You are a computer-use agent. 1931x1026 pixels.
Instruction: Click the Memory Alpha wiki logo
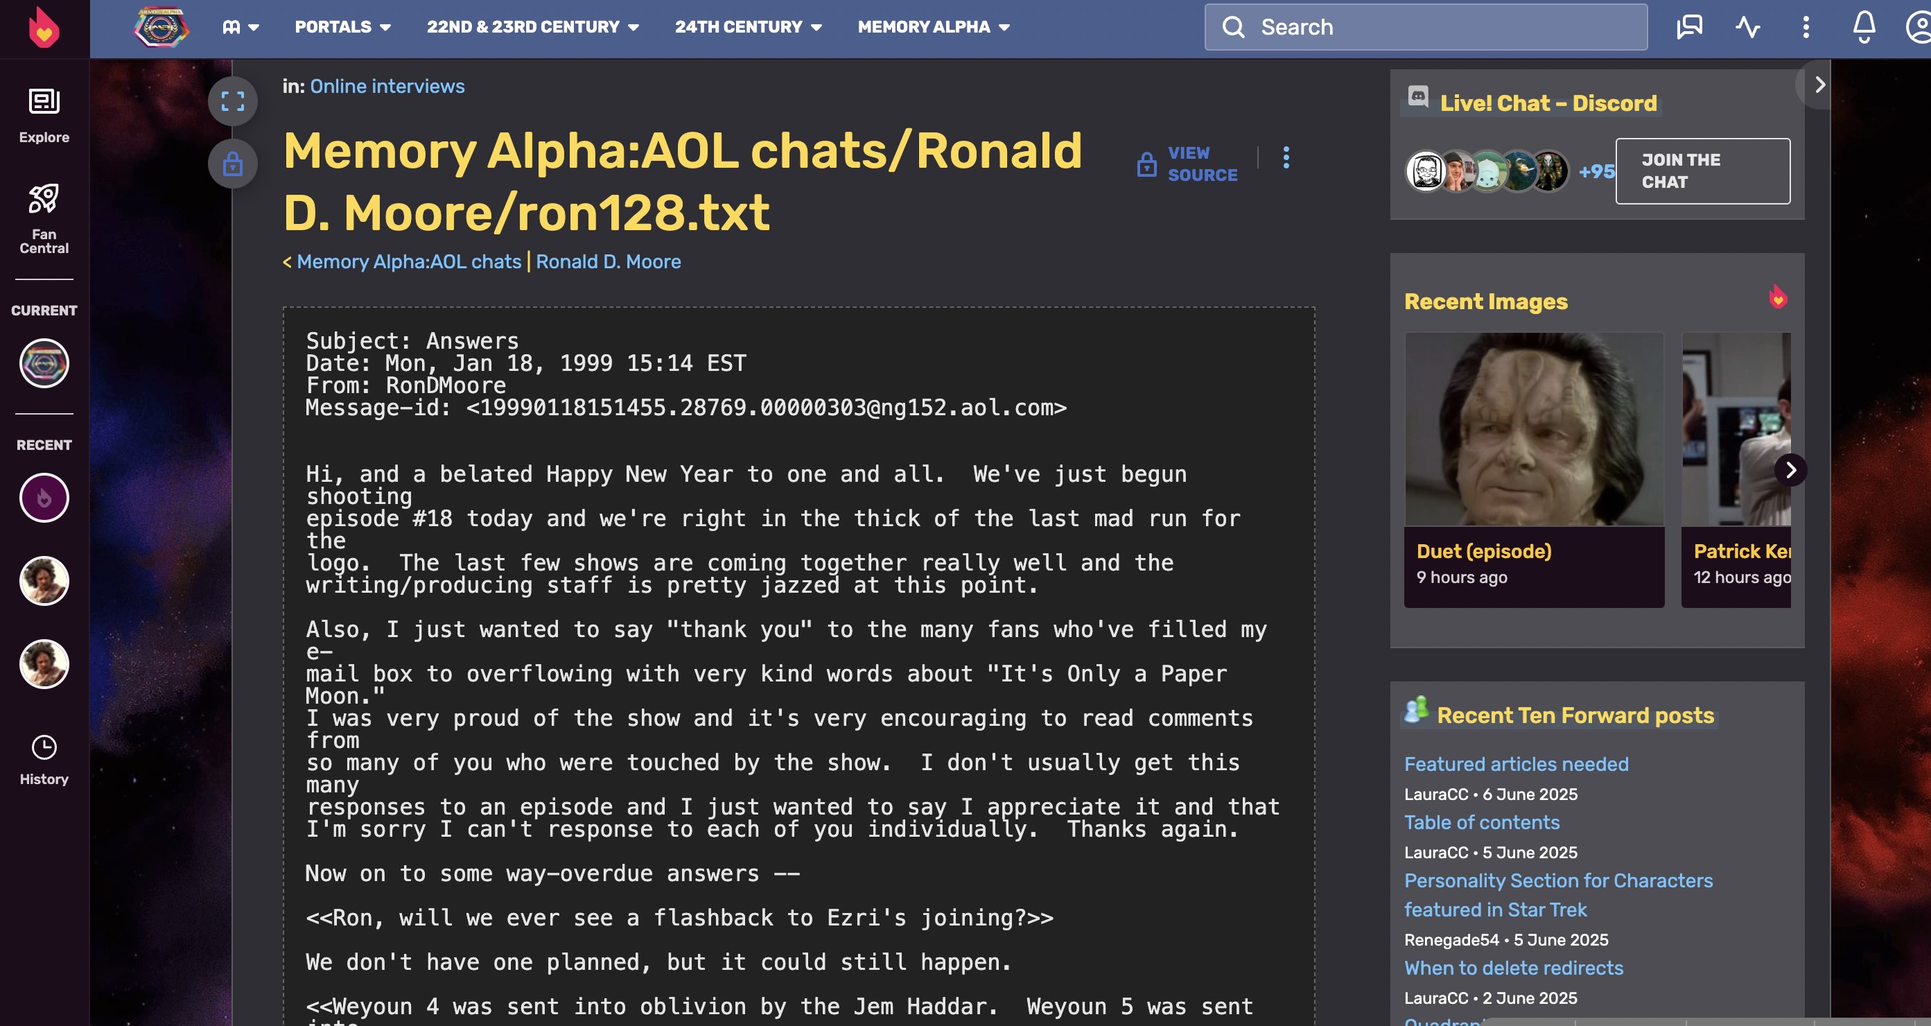coord(162,27)
